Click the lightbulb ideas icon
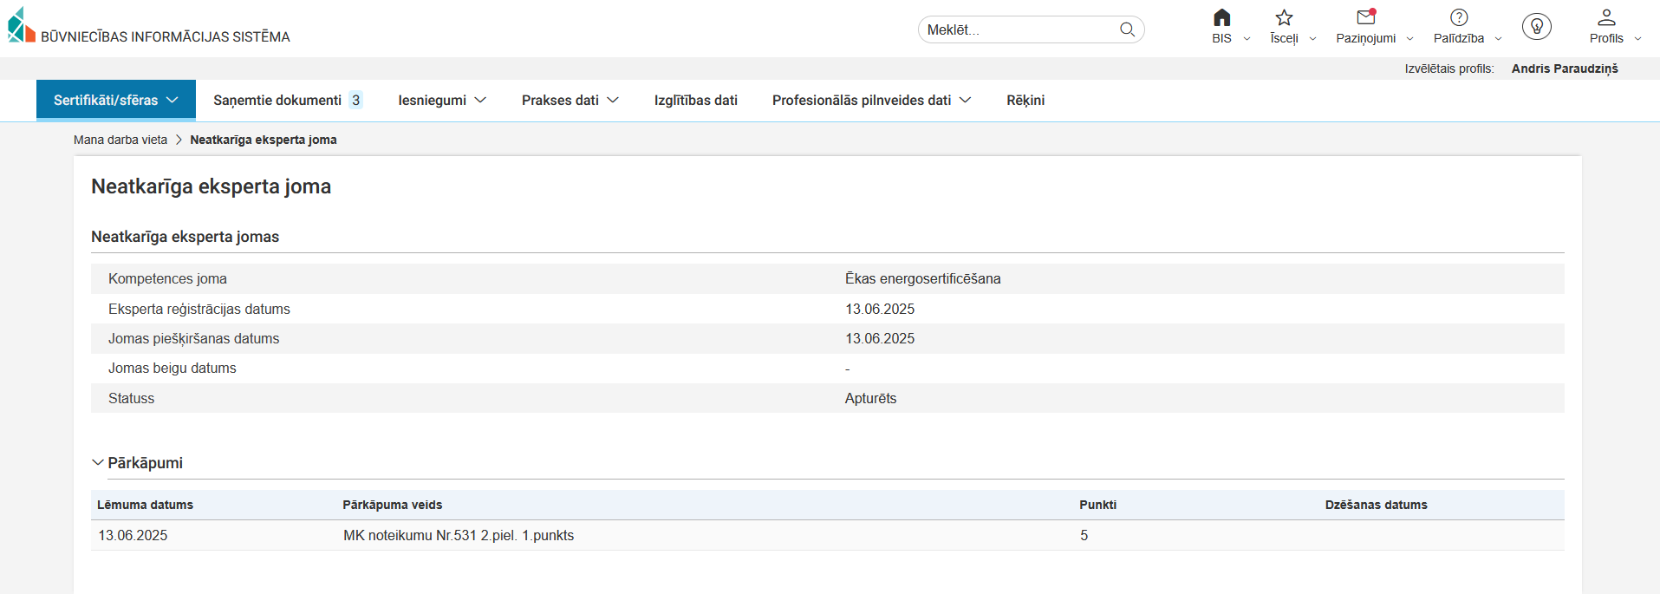The image size is (1660, 594). pos(1536,27)
